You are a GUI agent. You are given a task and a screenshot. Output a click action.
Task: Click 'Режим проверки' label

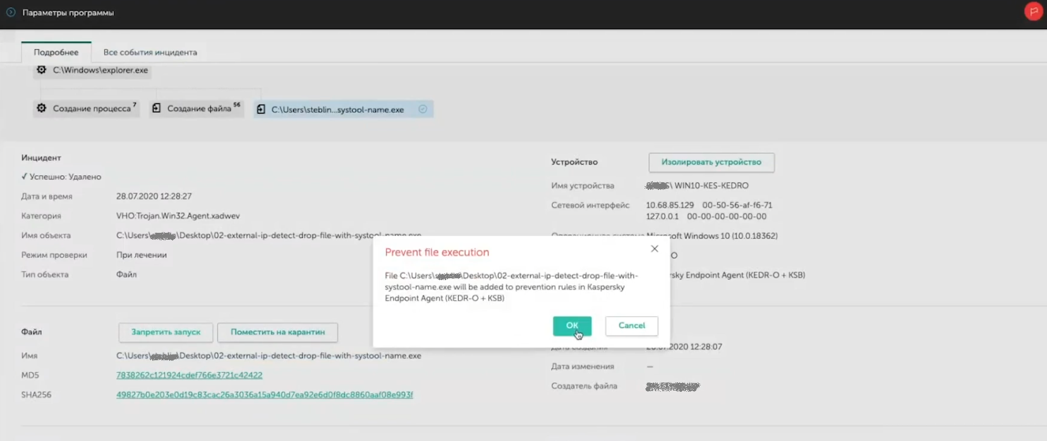click(54, 255)
